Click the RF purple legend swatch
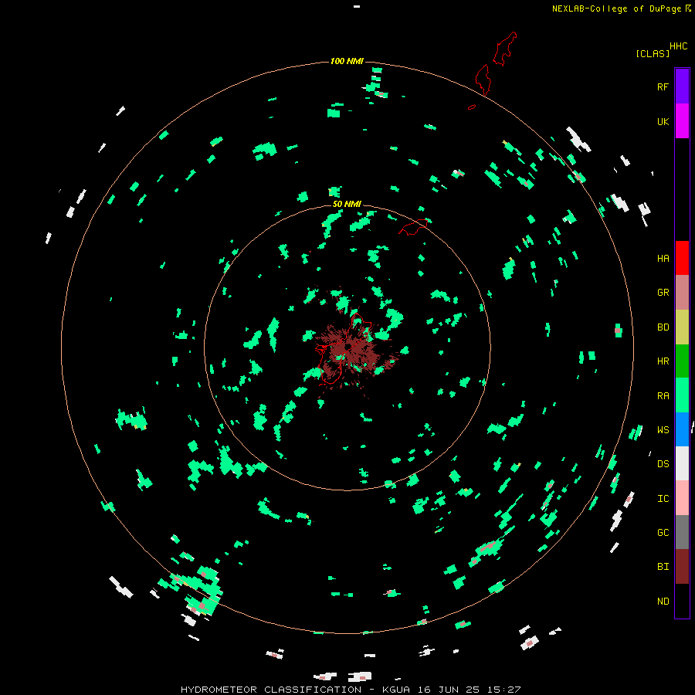Viewport: 695px width, 695px height. [682, 86]
